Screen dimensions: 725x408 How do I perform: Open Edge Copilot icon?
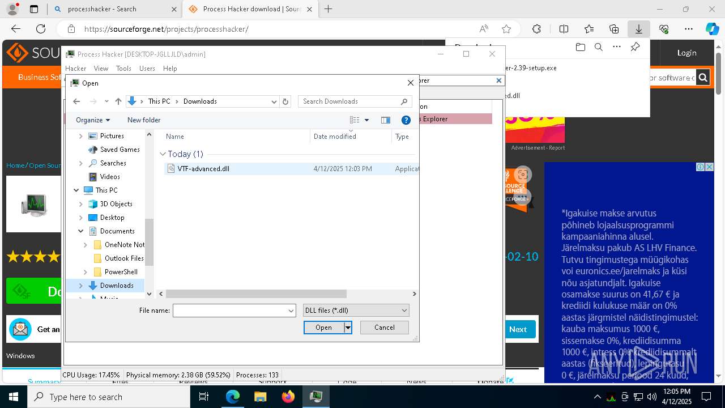click(x=712, y=29)
